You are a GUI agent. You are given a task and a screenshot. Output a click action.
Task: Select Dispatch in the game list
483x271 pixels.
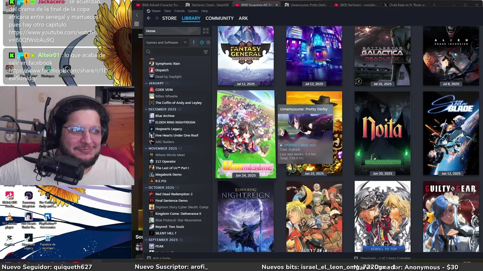(x=162, y=70)
